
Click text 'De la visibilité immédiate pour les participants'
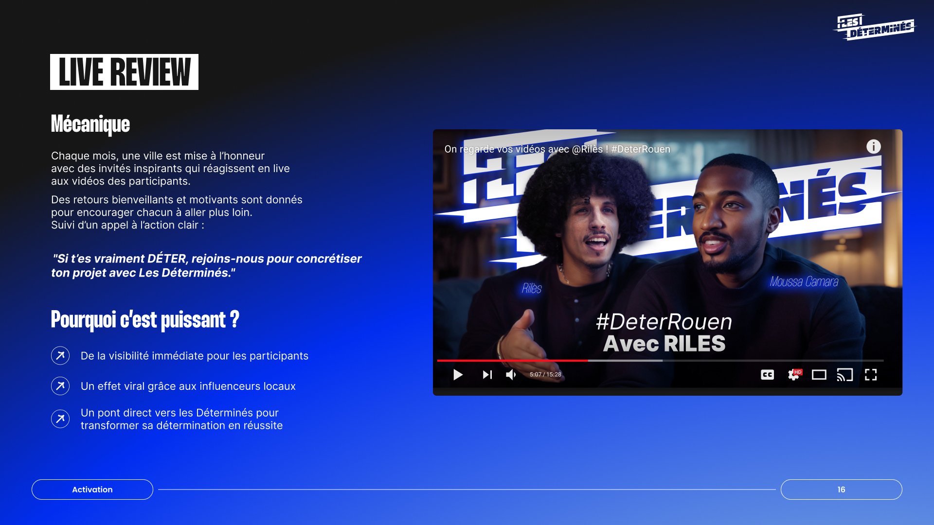click(195, 356)
